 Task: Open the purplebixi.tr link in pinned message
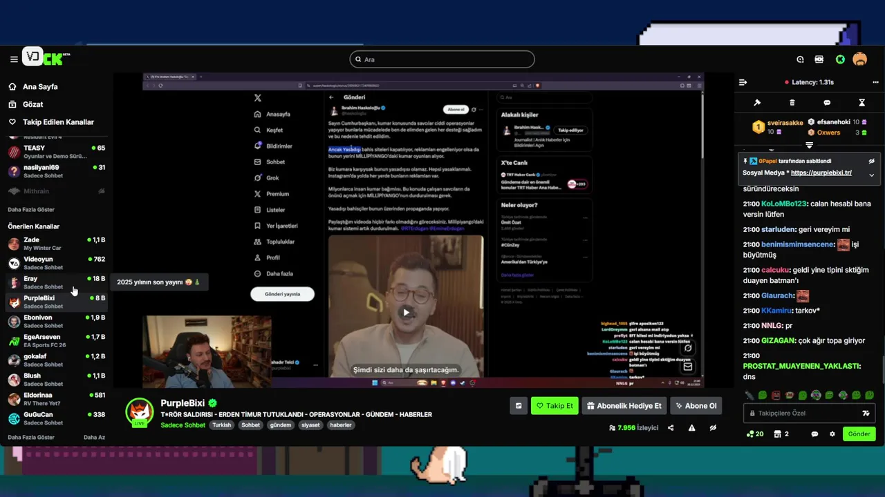[x=821, y=173]
